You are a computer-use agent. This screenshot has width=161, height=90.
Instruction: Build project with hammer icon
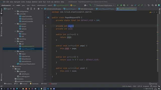(90, 5)
